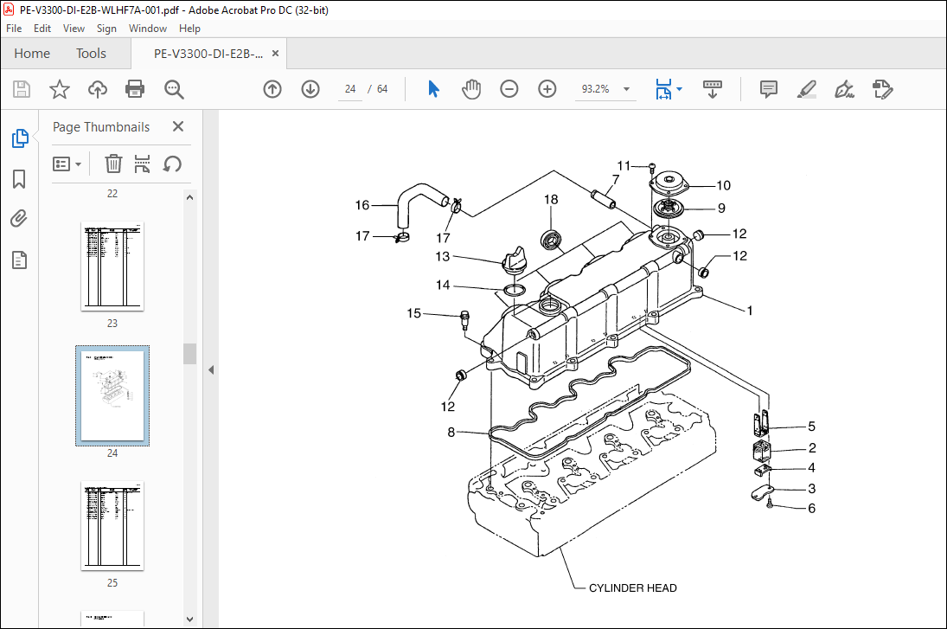Open the Sign menu
The height and width of the screenshot is (629, 947).
click(106, 29)
